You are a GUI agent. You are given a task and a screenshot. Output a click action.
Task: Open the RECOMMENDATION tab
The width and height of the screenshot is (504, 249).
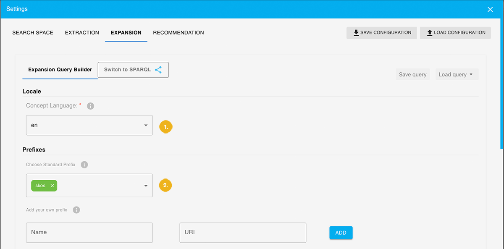[x=178, y=32]
